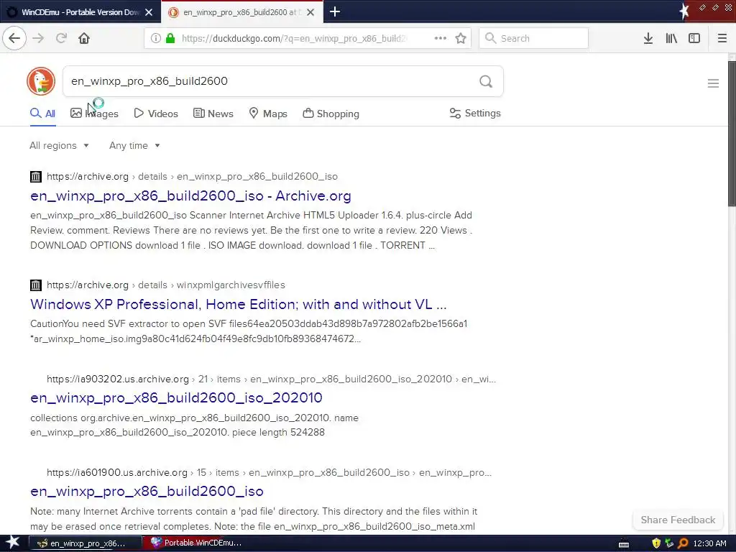Image resolution: width=736 pixels, height=552 pixels.
Task: Click the browser Back arrow button
Action: (x=14, y=38)
